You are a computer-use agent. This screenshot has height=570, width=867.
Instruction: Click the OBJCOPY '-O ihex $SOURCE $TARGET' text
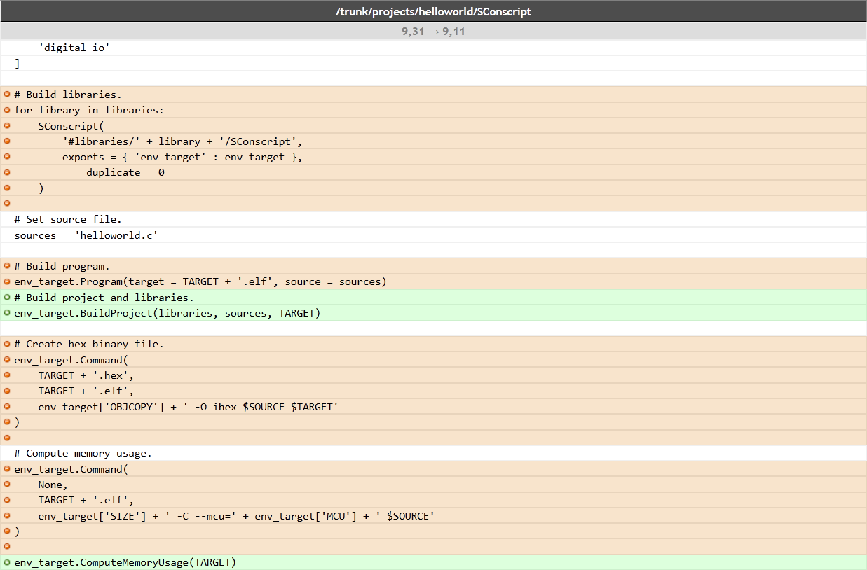[x=189, y=407]
